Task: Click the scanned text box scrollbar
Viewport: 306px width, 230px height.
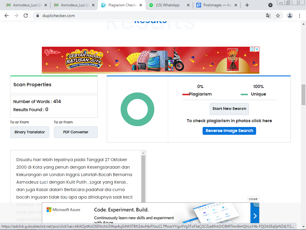Action: coord(143,179)
